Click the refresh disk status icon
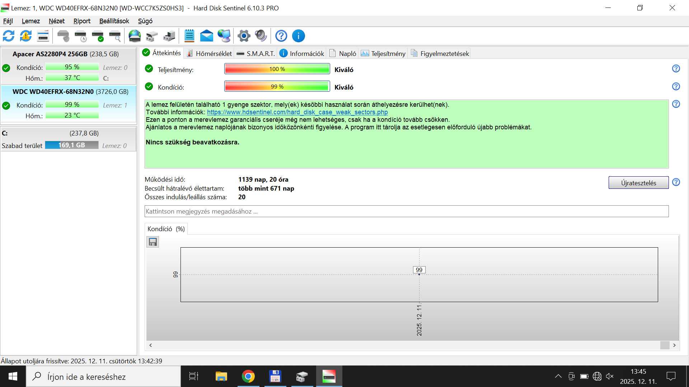Image resolution: width=689 pixels, height=387 pixels. [x=9, y=36]
